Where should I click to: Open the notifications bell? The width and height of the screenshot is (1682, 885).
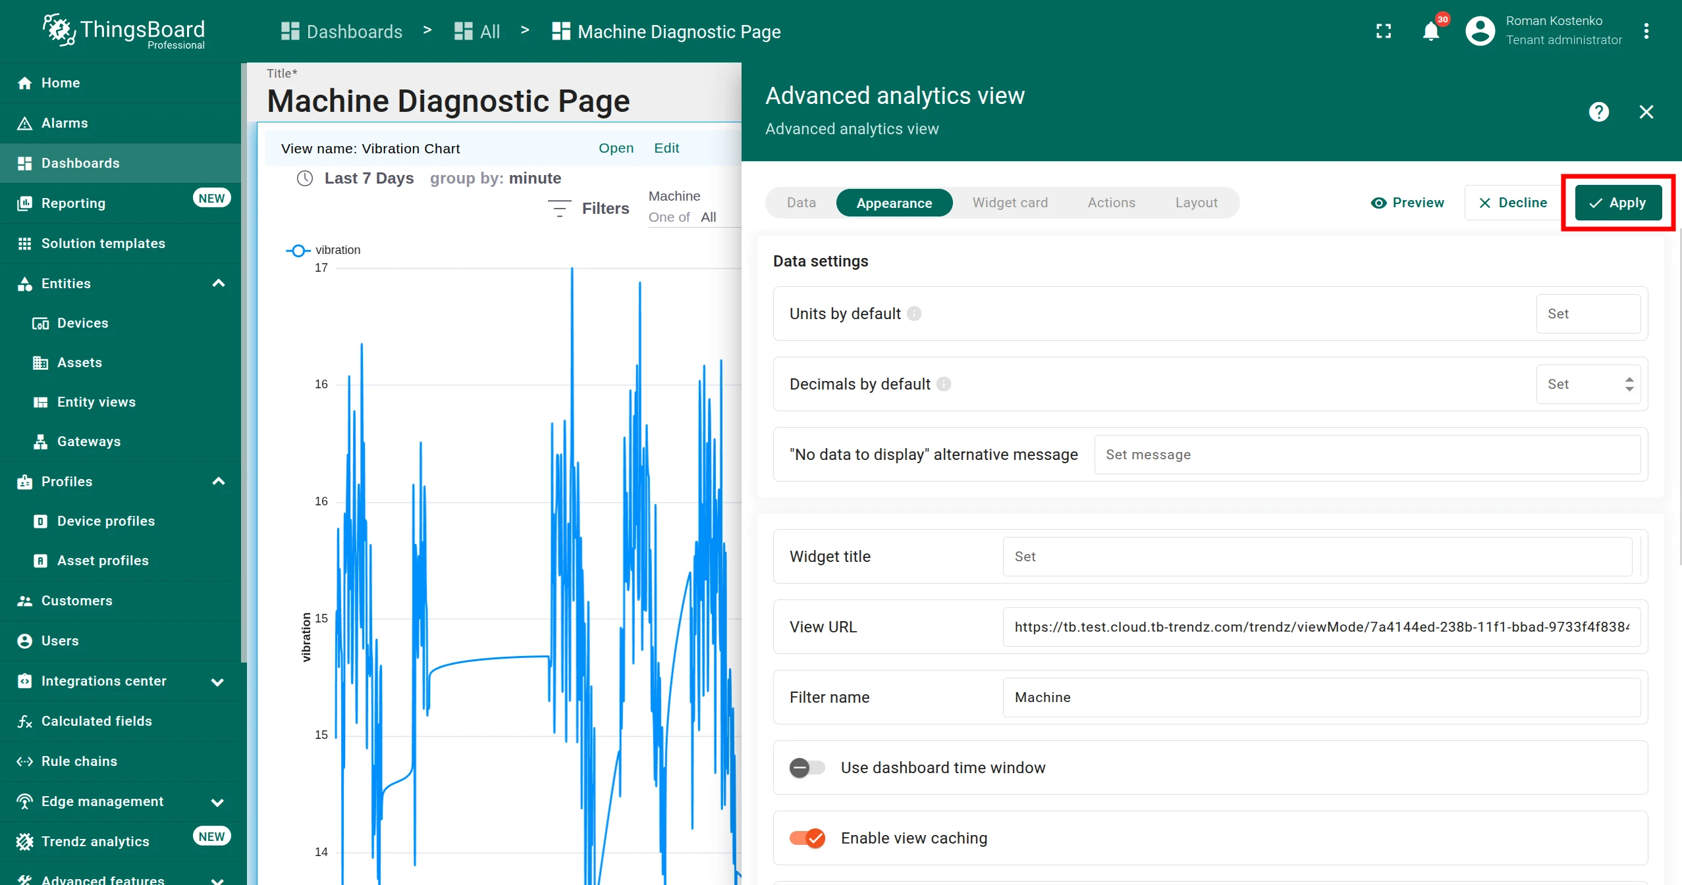pos(1431,31)
